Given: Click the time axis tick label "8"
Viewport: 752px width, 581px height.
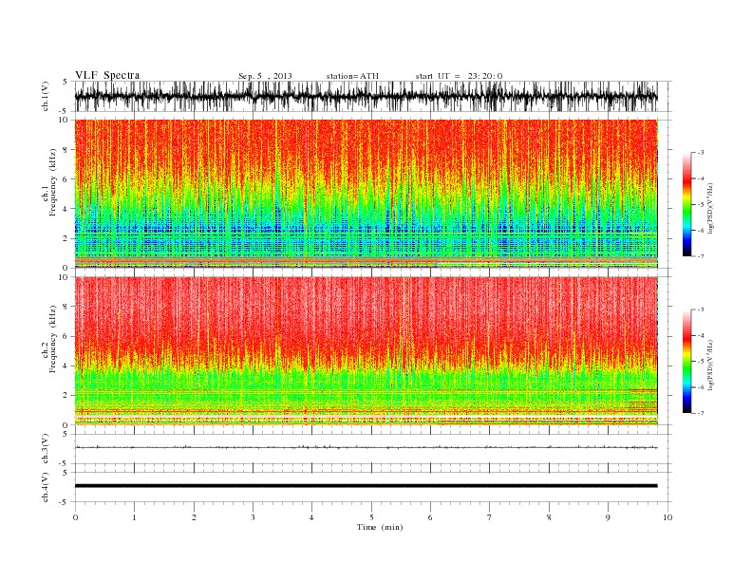Looking at the screenshot, I should tap(549, 517).
